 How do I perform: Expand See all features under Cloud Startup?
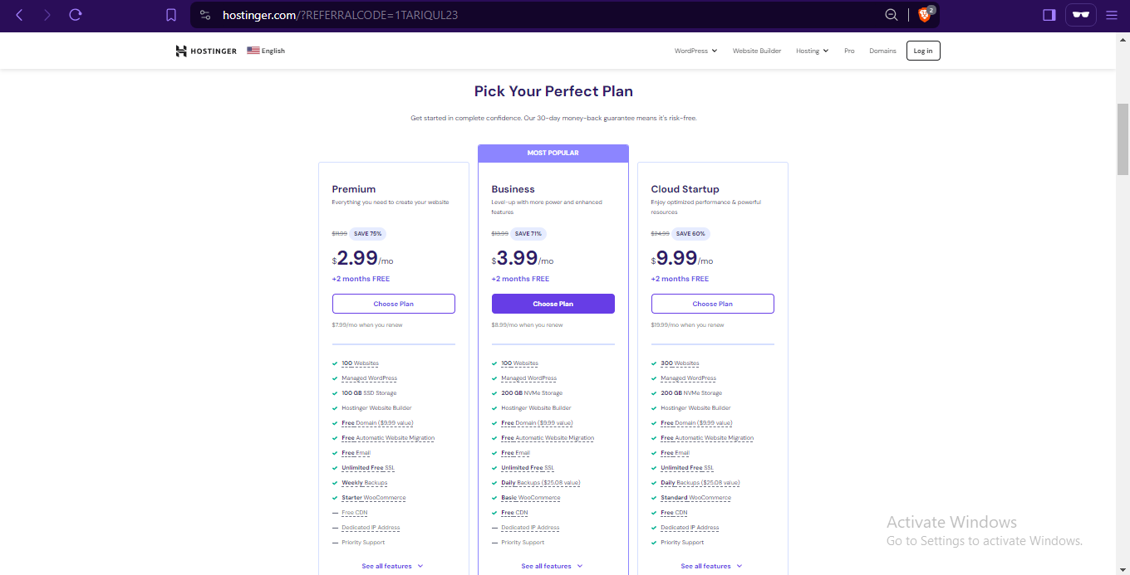pyautogui.click(x=711, y=566)
